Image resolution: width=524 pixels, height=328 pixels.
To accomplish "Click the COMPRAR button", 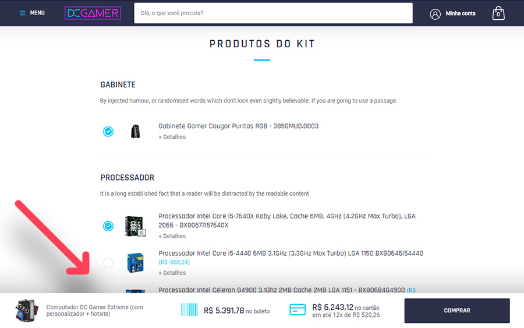I will click(457, 311).
